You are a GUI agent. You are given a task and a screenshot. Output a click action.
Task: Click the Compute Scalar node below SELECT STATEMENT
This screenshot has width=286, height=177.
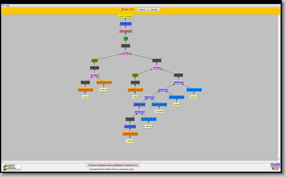(126, 24)
